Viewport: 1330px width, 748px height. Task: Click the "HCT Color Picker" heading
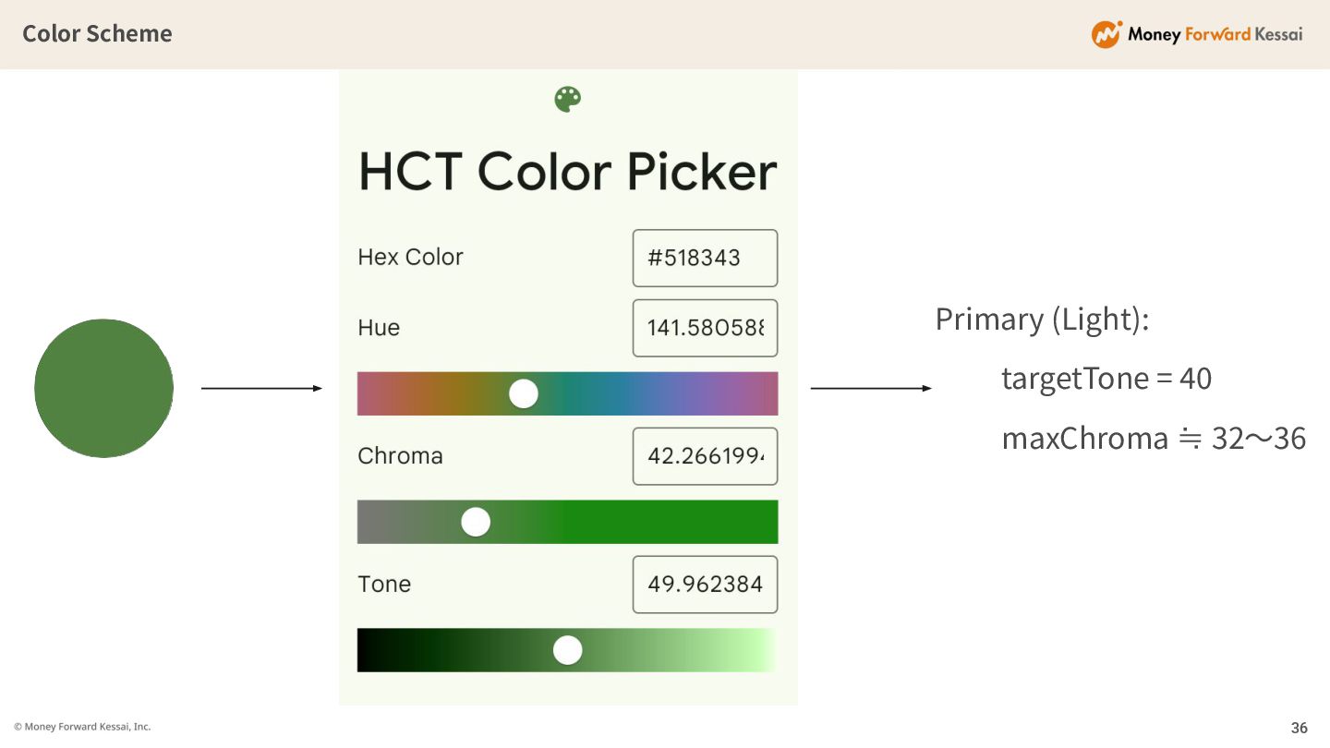567,172
